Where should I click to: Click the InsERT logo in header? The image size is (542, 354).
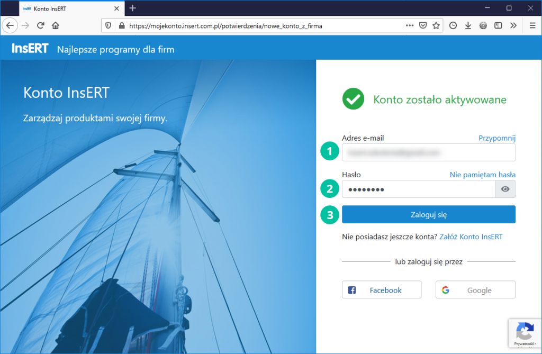pyautogui.click(x=30, y=48)
